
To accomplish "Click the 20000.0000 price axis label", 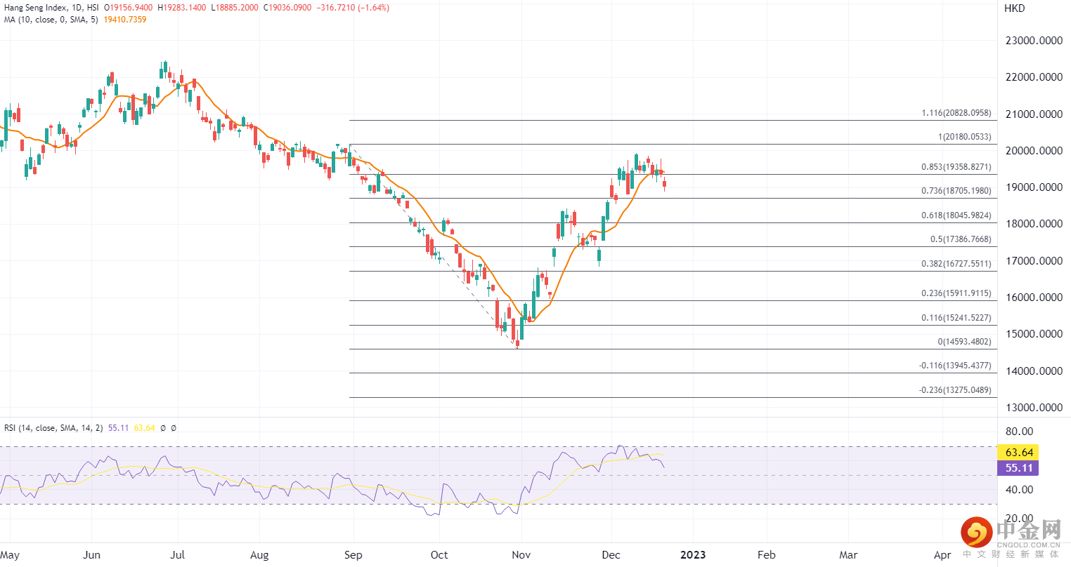I will click(x=1034, y=151).
